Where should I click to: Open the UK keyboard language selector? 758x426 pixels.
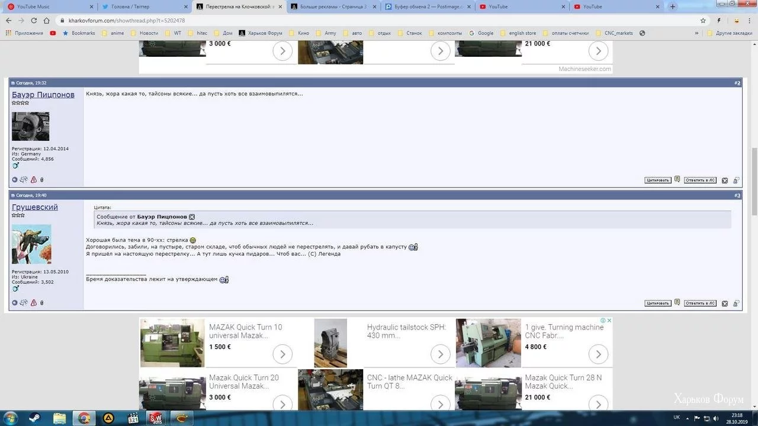[x=676, y=417]
